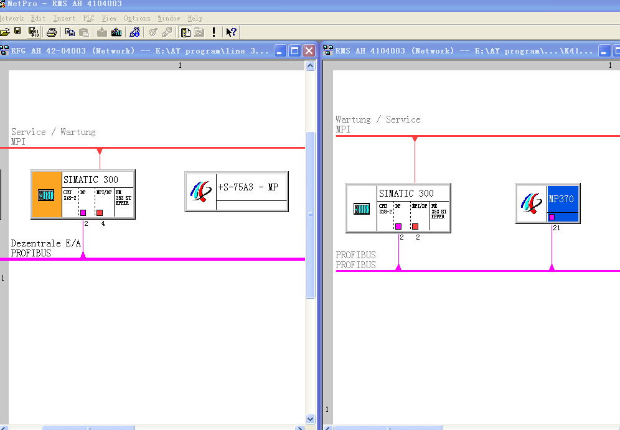The image size is (620, 430).
Task: Select SIMATIC 300 rack icon in RMS window
Action: (x=362, y=208)
